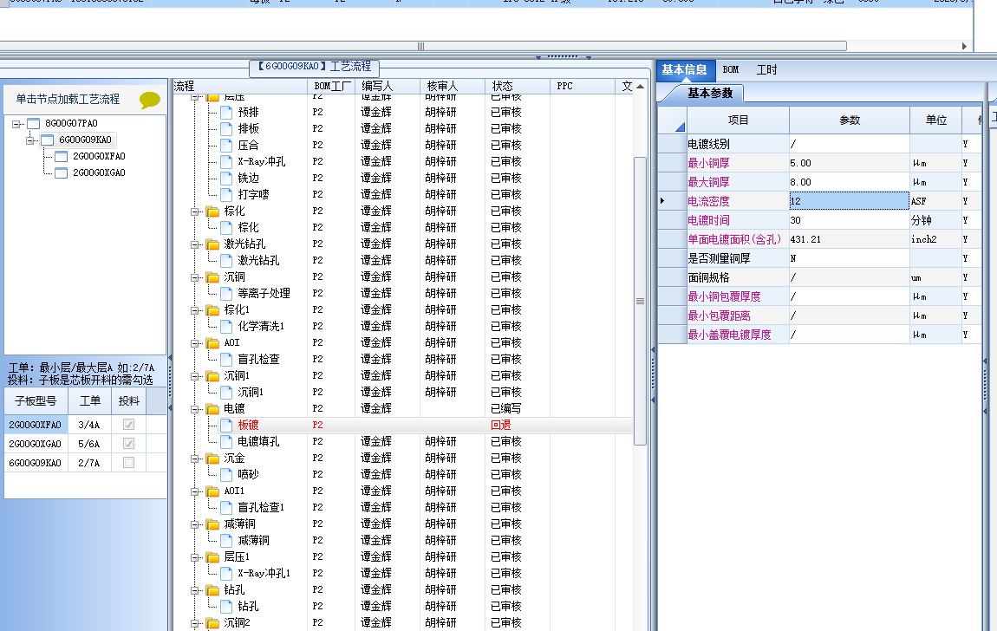Click the 铣边 document icon
This screenshot has height=631, width=997.
226,179
